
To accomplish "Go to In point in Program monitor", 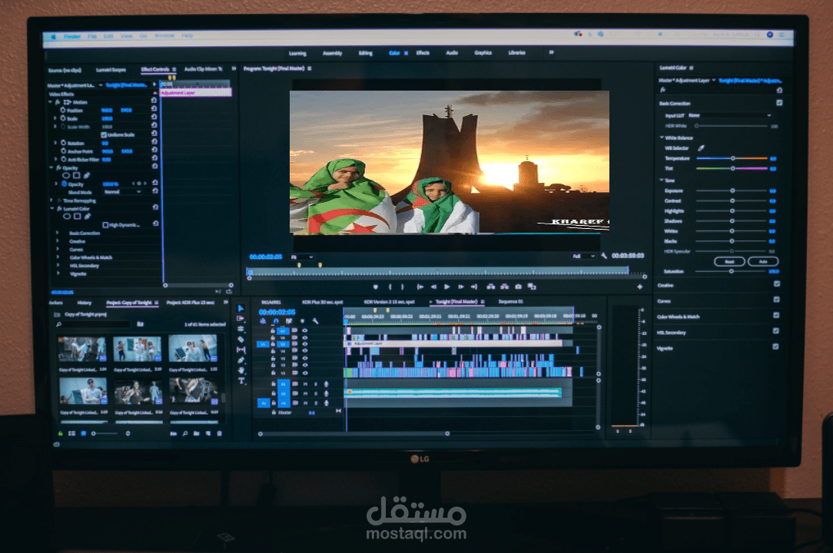I will pyautogui.click(x=420, y=286).
